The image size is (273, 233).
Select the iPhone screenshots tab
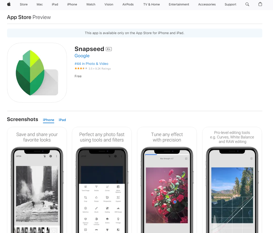[x=48, y=120]
